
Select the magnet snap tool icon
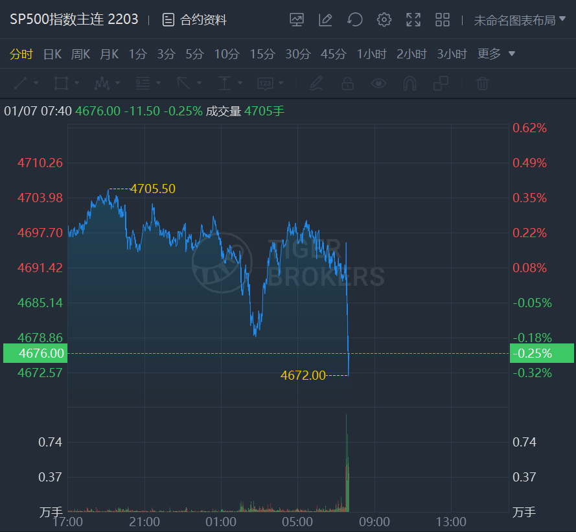(x=409, y=84)
